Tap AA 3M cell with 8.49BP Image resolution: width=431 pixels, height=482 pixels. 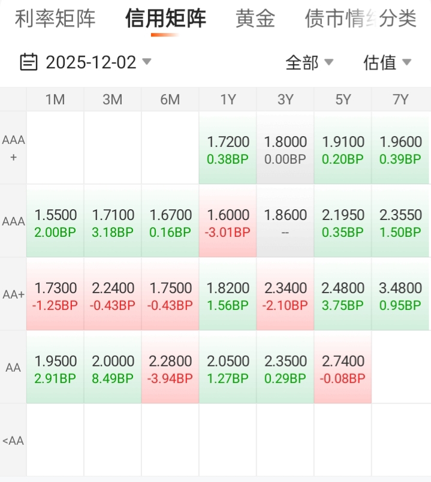click(x=113, y=368)
